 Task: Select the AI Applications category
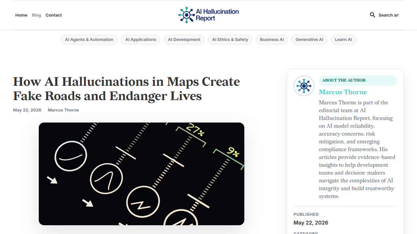[141, 40]
